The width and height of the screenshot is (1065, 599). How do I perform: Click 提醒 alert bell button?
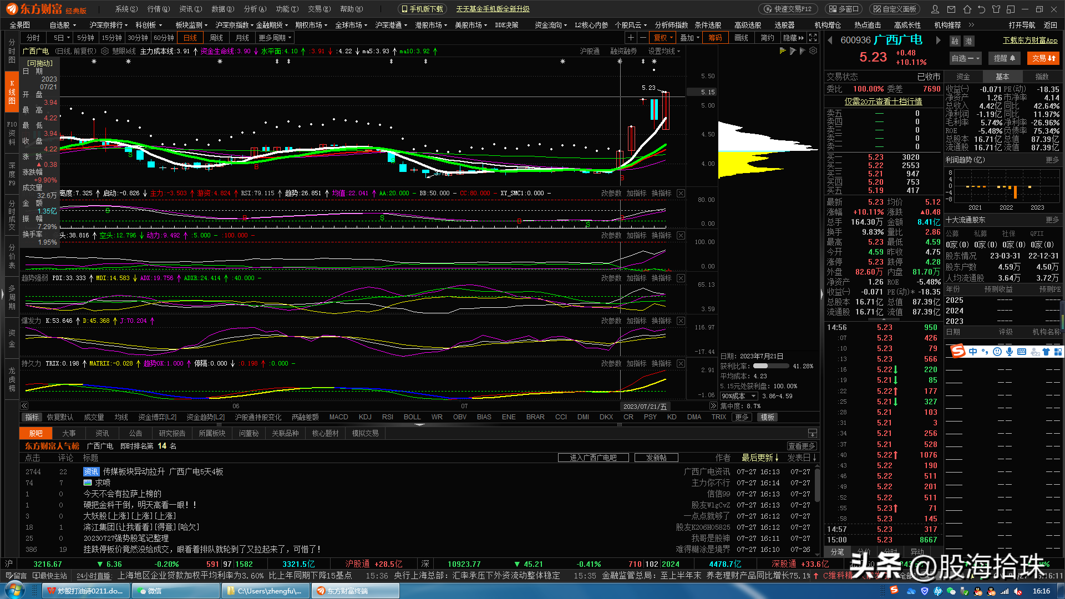[x=1004, y=58]
